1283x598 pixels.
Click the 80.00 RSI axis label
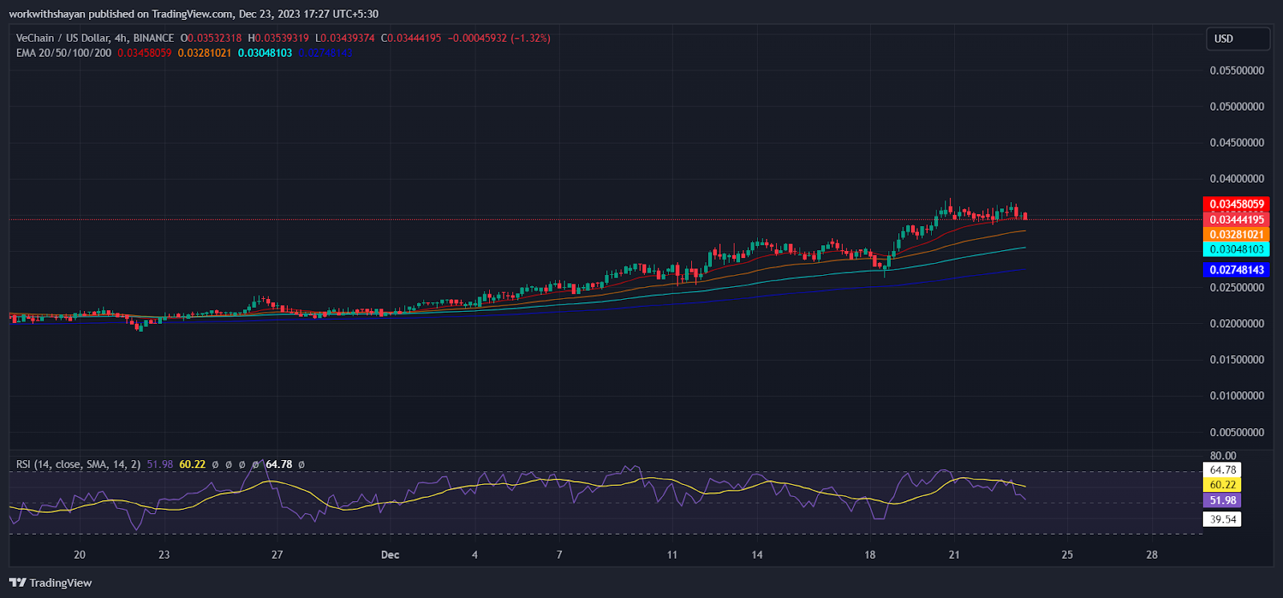click(1223, 456)
